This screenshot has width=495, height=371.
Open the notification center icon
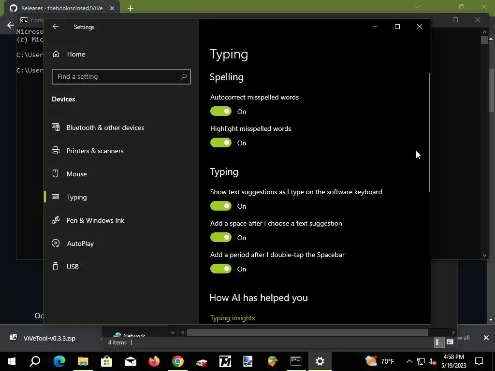(479, 361)
